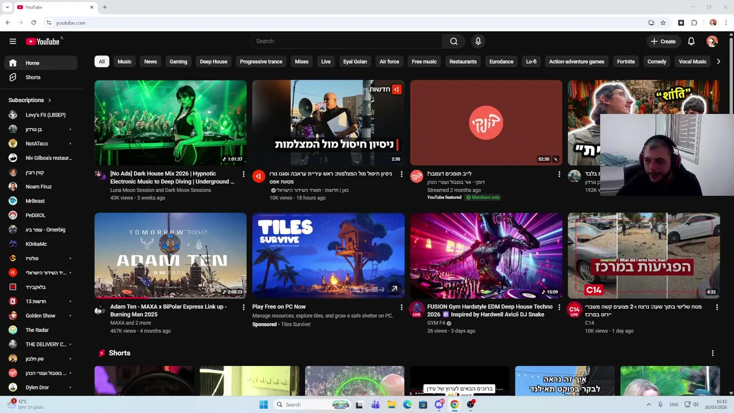This screenshot has height=413, width=734.
Task: Select the All filter chip
Action: tap(101, 61)
